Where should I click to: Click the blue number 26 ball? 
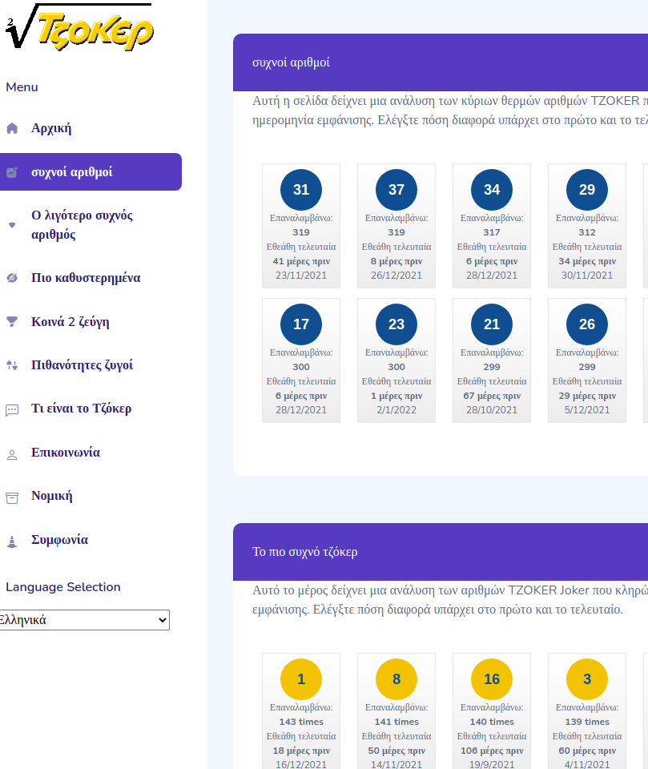pos(586,324)
